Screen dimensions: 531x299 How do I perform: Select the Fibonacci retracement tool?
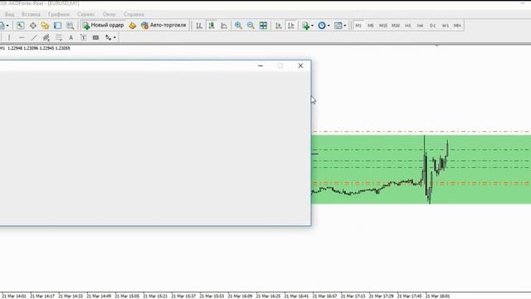59,37
